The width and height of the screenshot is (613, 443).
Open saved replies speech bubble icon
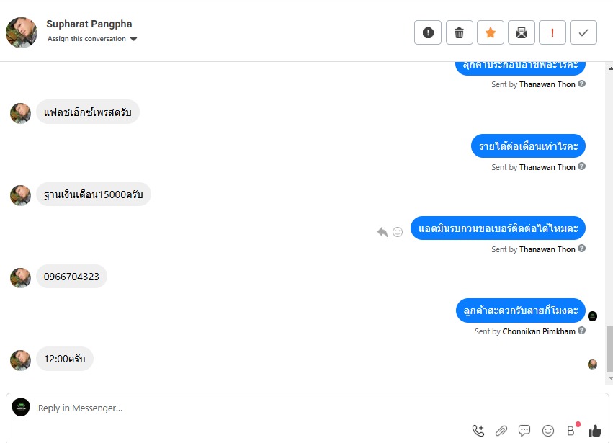coord(524,431)
